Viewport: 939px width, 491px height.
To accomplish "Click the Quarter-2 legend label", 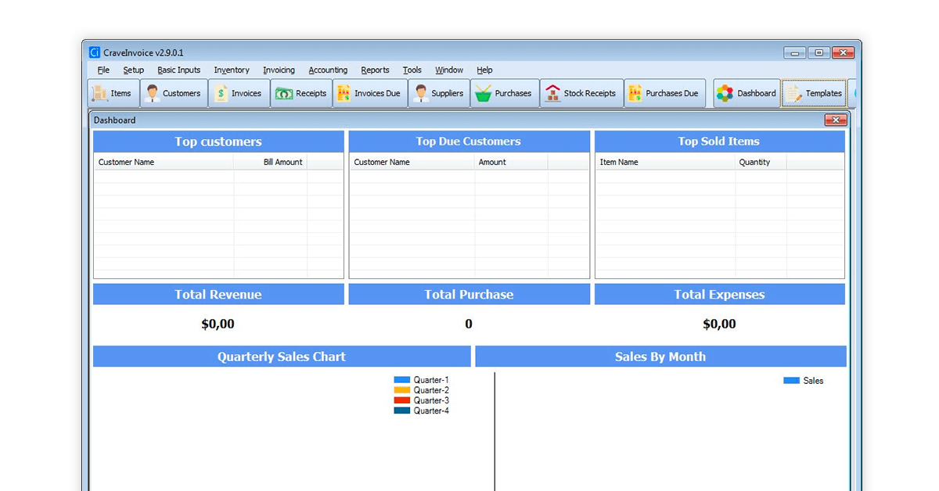I will point(431,390).
